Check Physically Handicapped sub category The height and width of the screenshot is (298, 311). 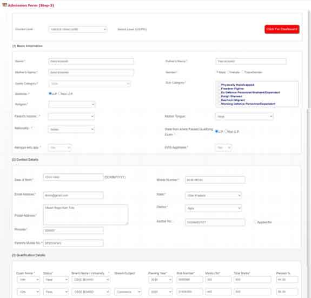tap(219, 85)
